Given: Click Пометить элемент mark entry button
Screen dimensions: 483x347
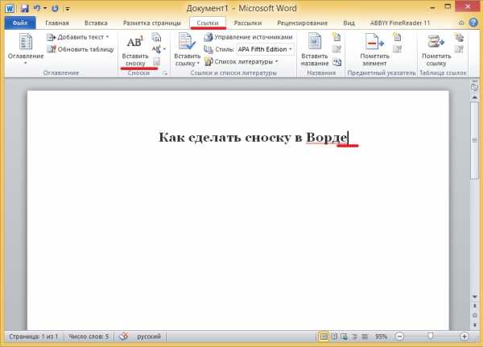Looking at the screenshot, I should click(374, 50).
